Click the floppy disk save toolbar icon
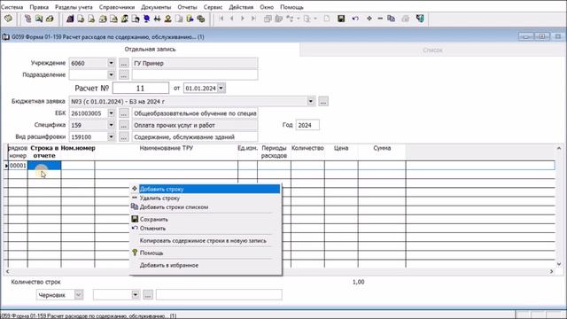 [341, 19]
